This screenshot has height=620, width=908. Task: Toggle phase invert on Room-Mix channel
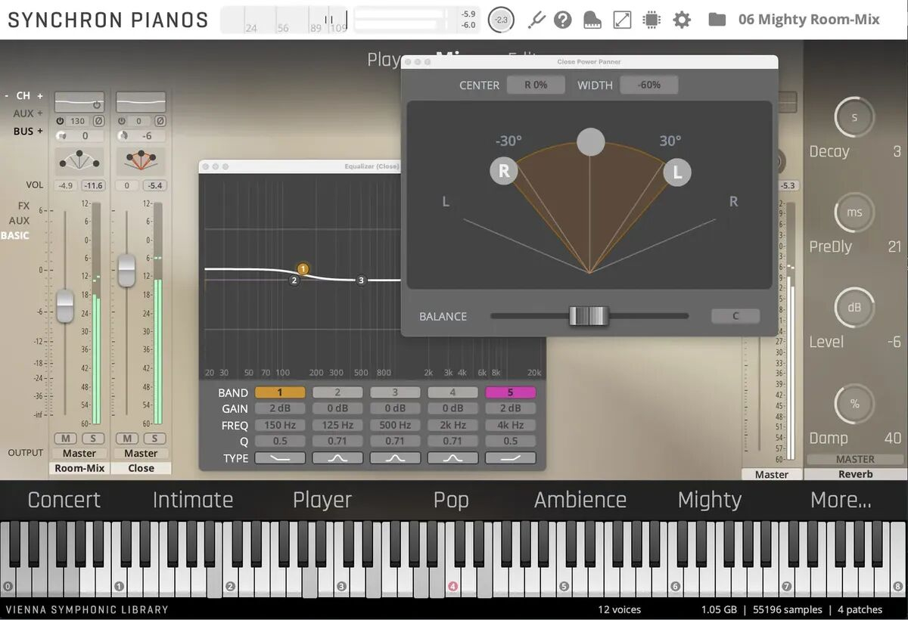98,121
